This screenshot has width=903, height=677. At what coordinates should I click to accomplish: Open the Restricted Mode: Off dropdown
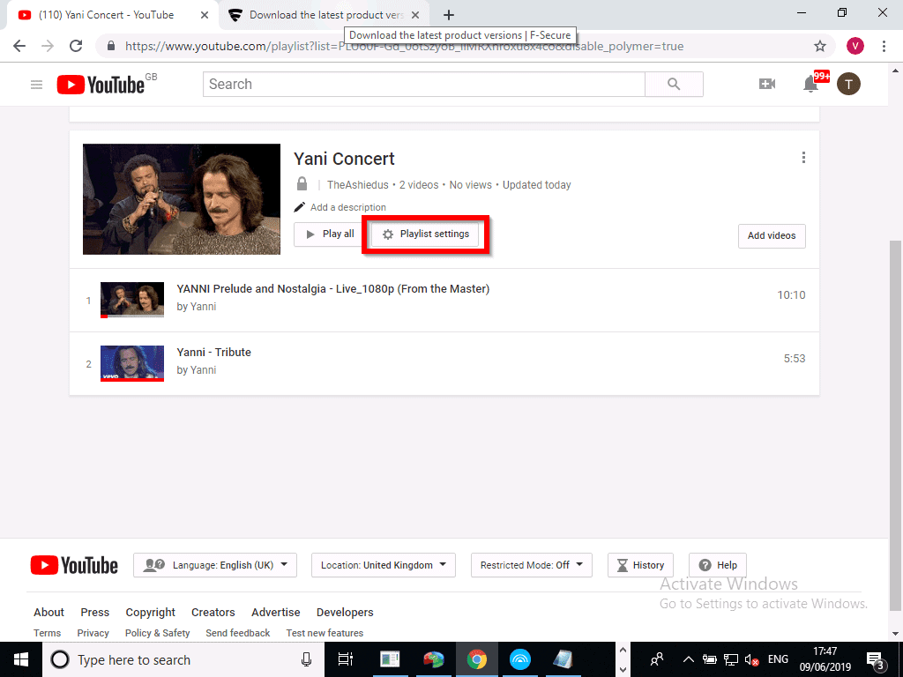pyautogui.click(x=532, y=565)
